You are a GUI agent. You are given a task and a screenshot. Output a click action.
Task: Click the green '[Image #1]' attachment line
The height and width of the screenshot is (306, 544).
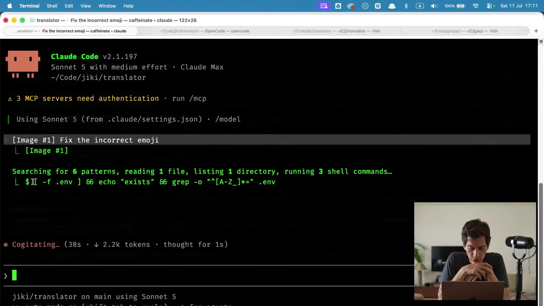[x=47, y=151]
